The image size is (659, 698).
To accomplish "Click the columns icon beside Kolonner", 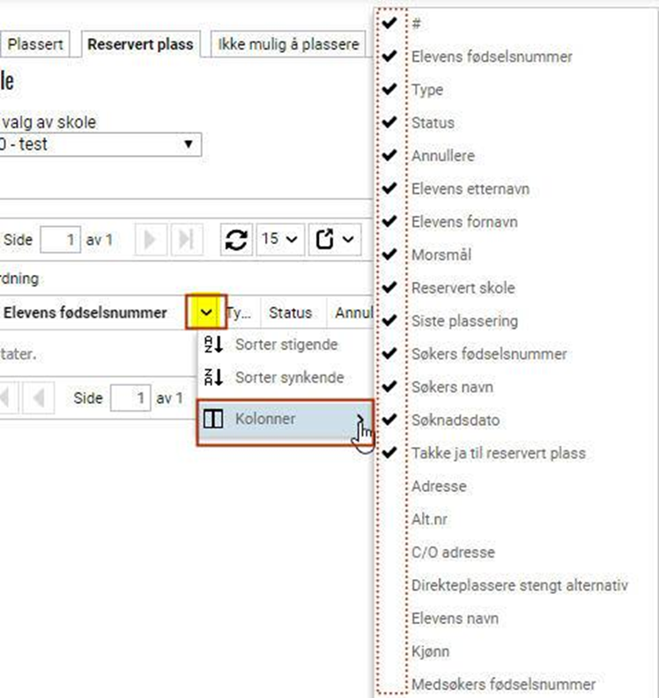I will click(x=213, y=420).
